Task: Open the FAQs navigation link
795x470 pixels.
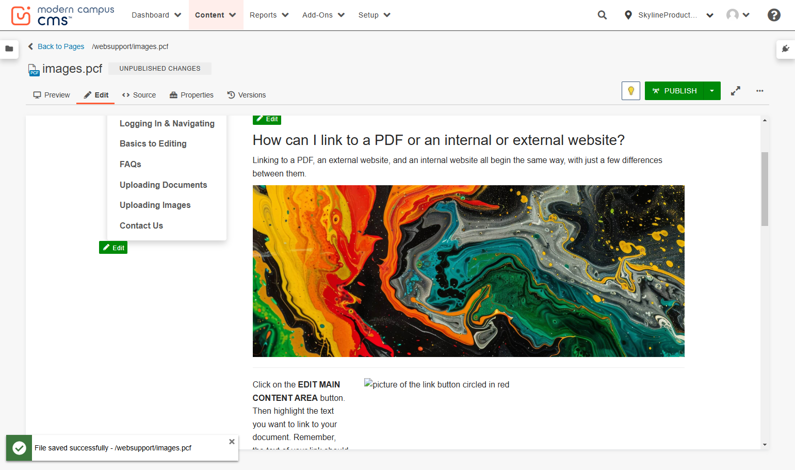Action: click(131, 164)
